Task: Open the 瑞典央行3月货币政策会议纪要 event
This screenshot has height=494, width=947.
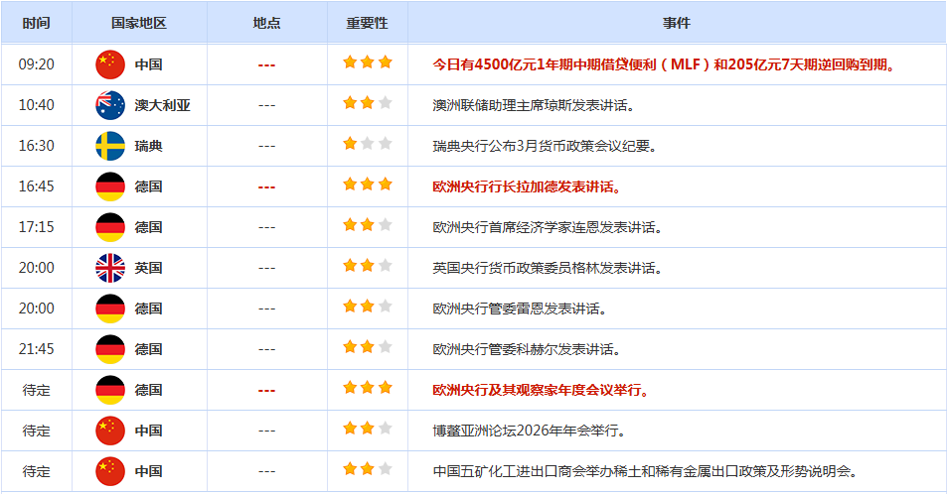Action: click(x=545, y=146)
